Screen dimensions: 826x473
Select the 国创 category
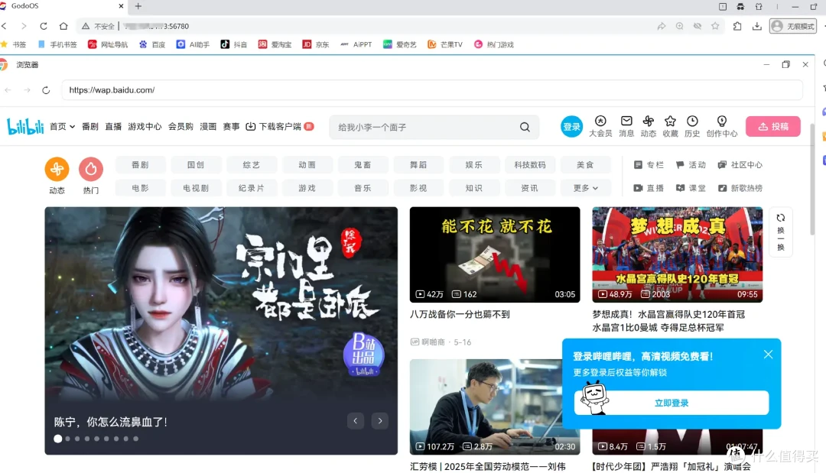coord(196,165)
